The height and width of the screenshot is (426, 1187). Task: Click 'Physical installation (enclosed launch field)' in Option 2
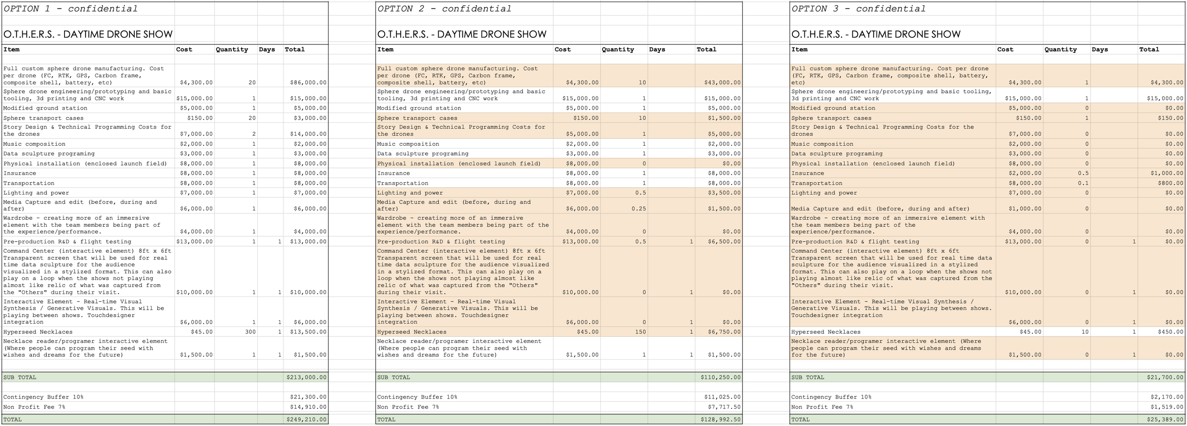459,164
